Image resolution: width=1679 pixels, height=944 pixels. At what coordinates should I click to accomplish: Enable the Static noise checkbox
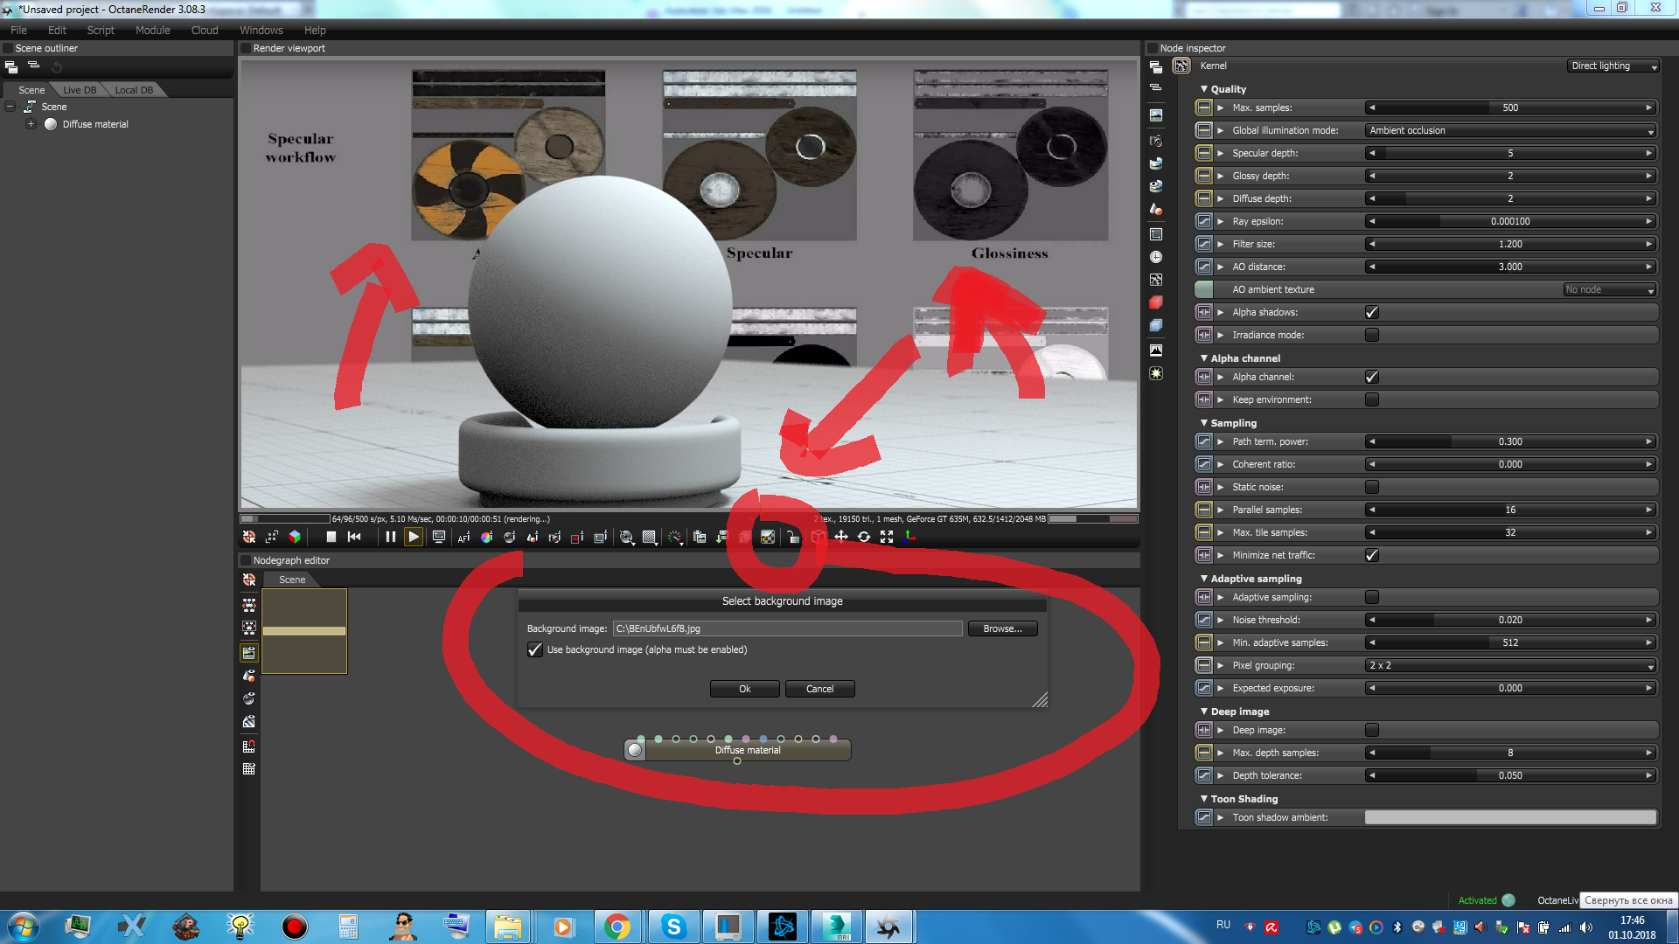(x=1371, y=487)
